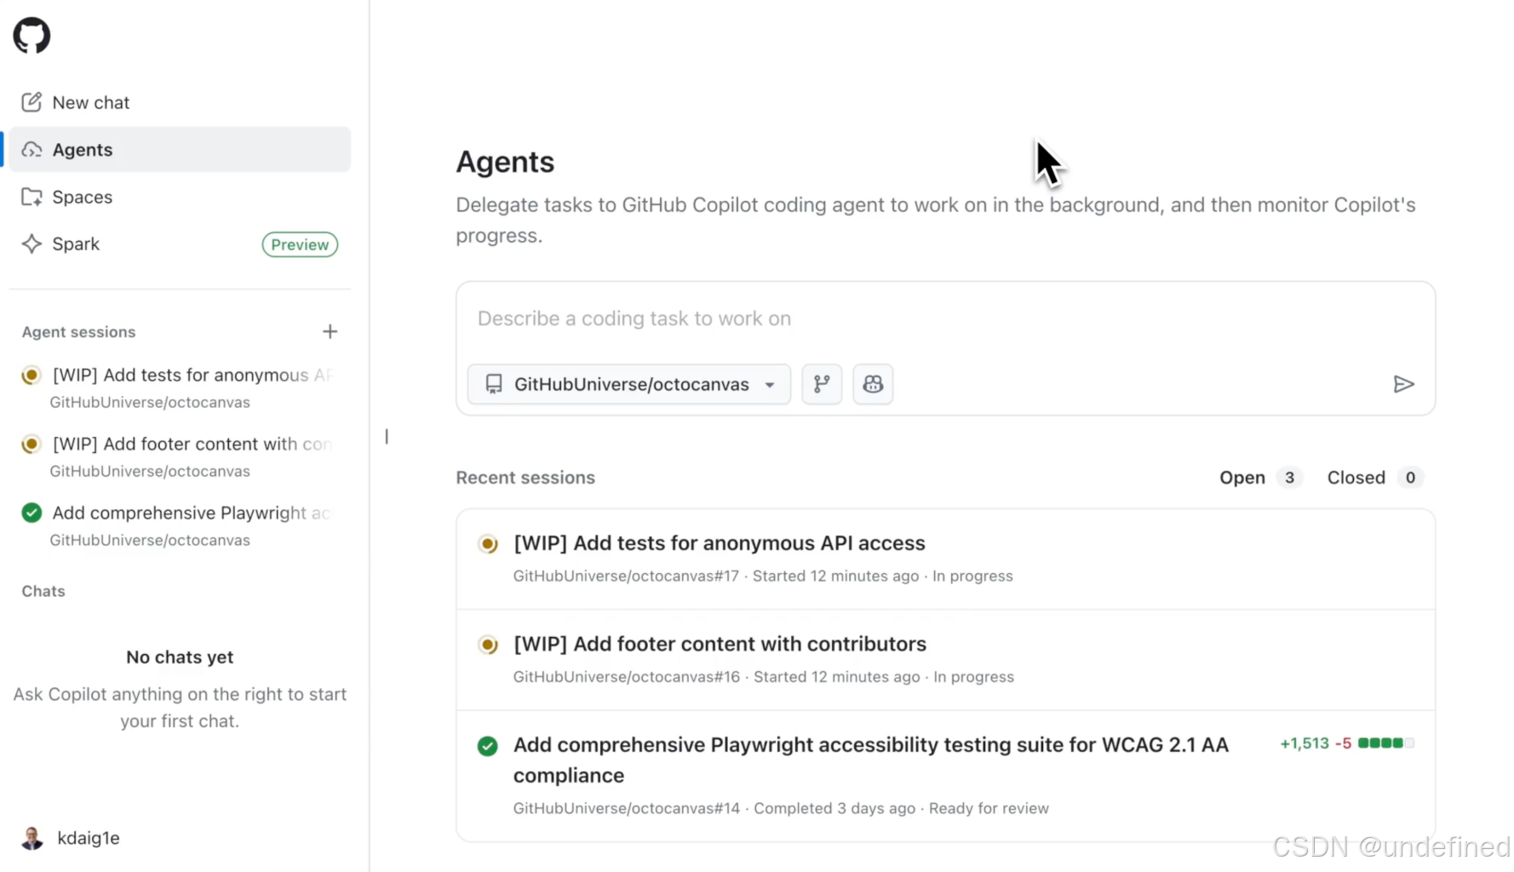Screen dimensions: 1514x872
Task: Click the Recent sessions heading
Action: pos(525,478)
